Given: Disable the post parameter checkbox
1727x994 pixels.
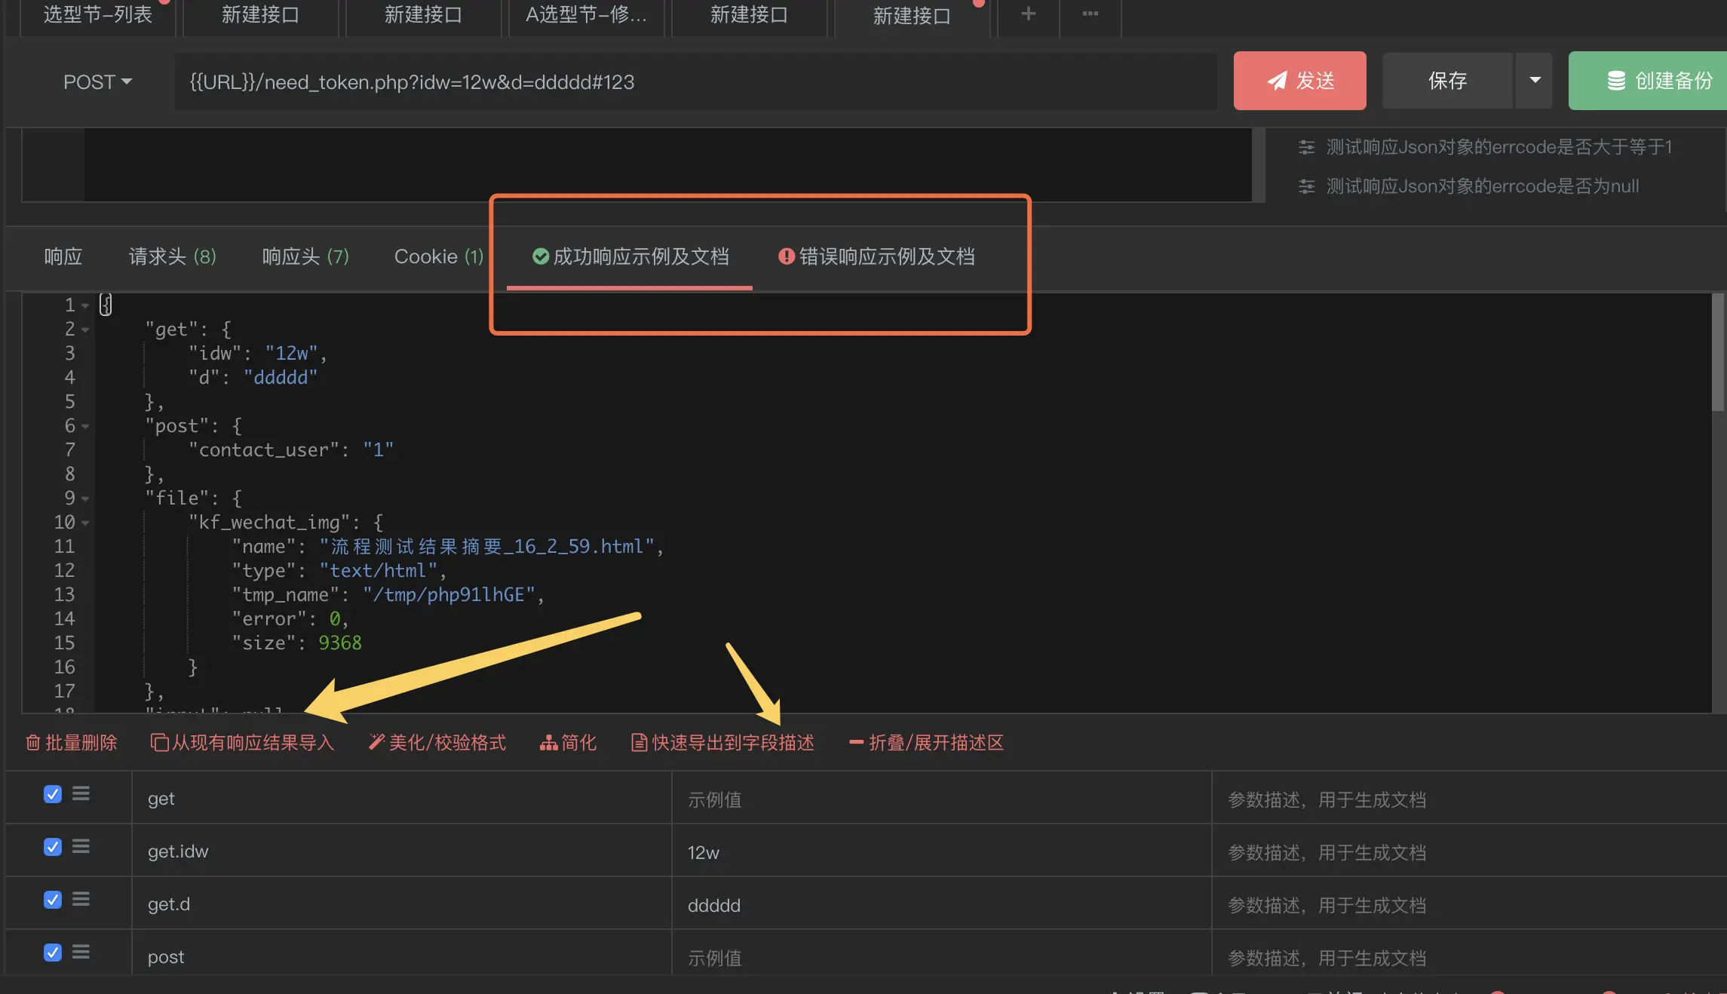Looking at the screenshot, I should tap(52, 952).
